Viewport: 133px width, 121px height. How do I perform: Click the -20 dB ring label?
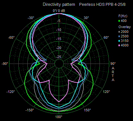pyautogui.click(x=59, y=48)
